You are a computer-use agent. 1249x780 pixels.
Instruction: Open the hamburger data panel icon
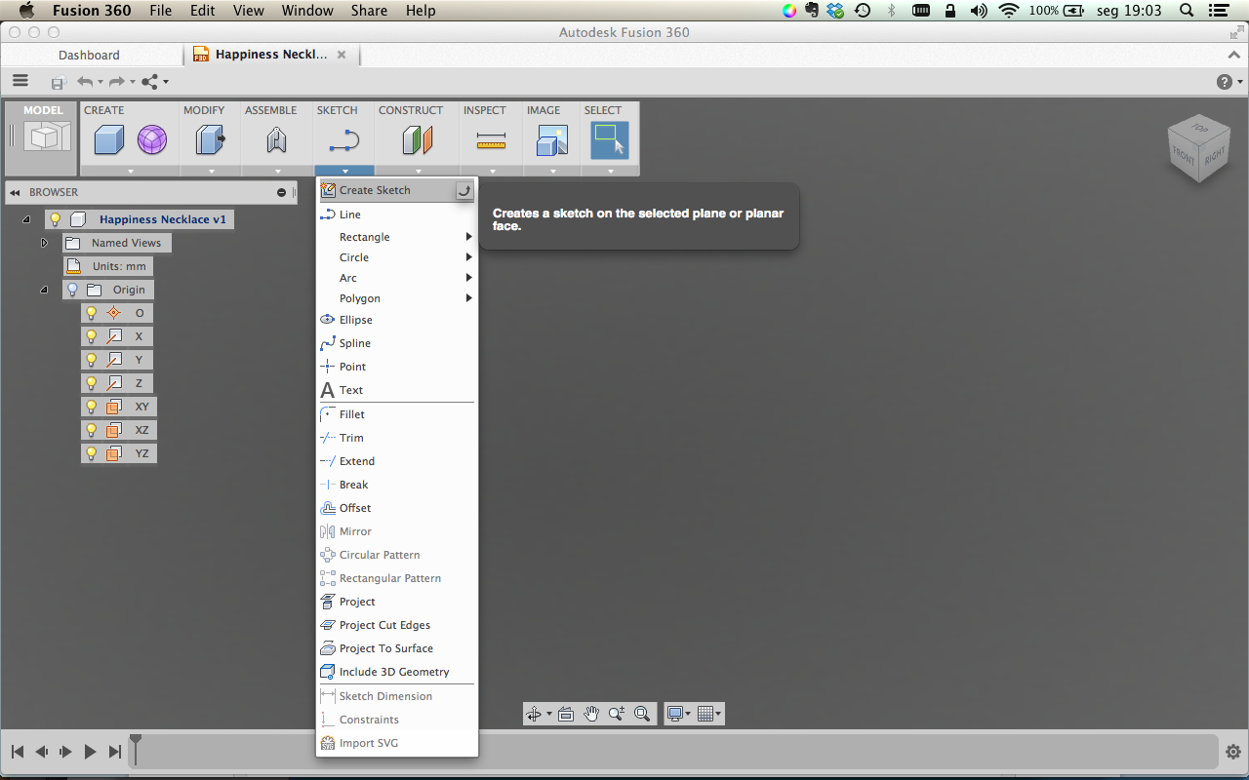[x=20, y=81]
